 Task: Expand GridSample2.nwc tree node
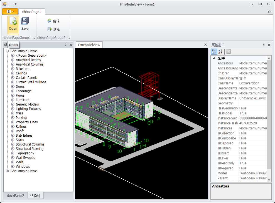[7, 171]
